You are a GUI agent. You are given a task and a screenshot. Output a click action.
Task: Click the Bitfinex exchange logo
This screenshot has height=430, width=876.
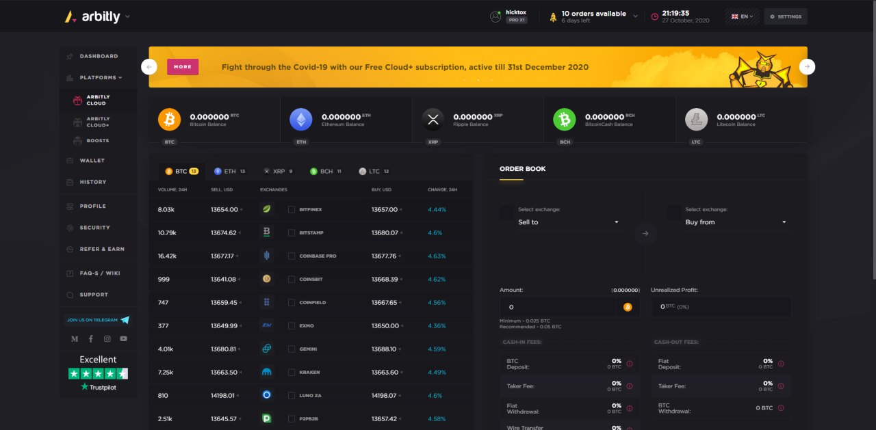click(x=267, y=209)
